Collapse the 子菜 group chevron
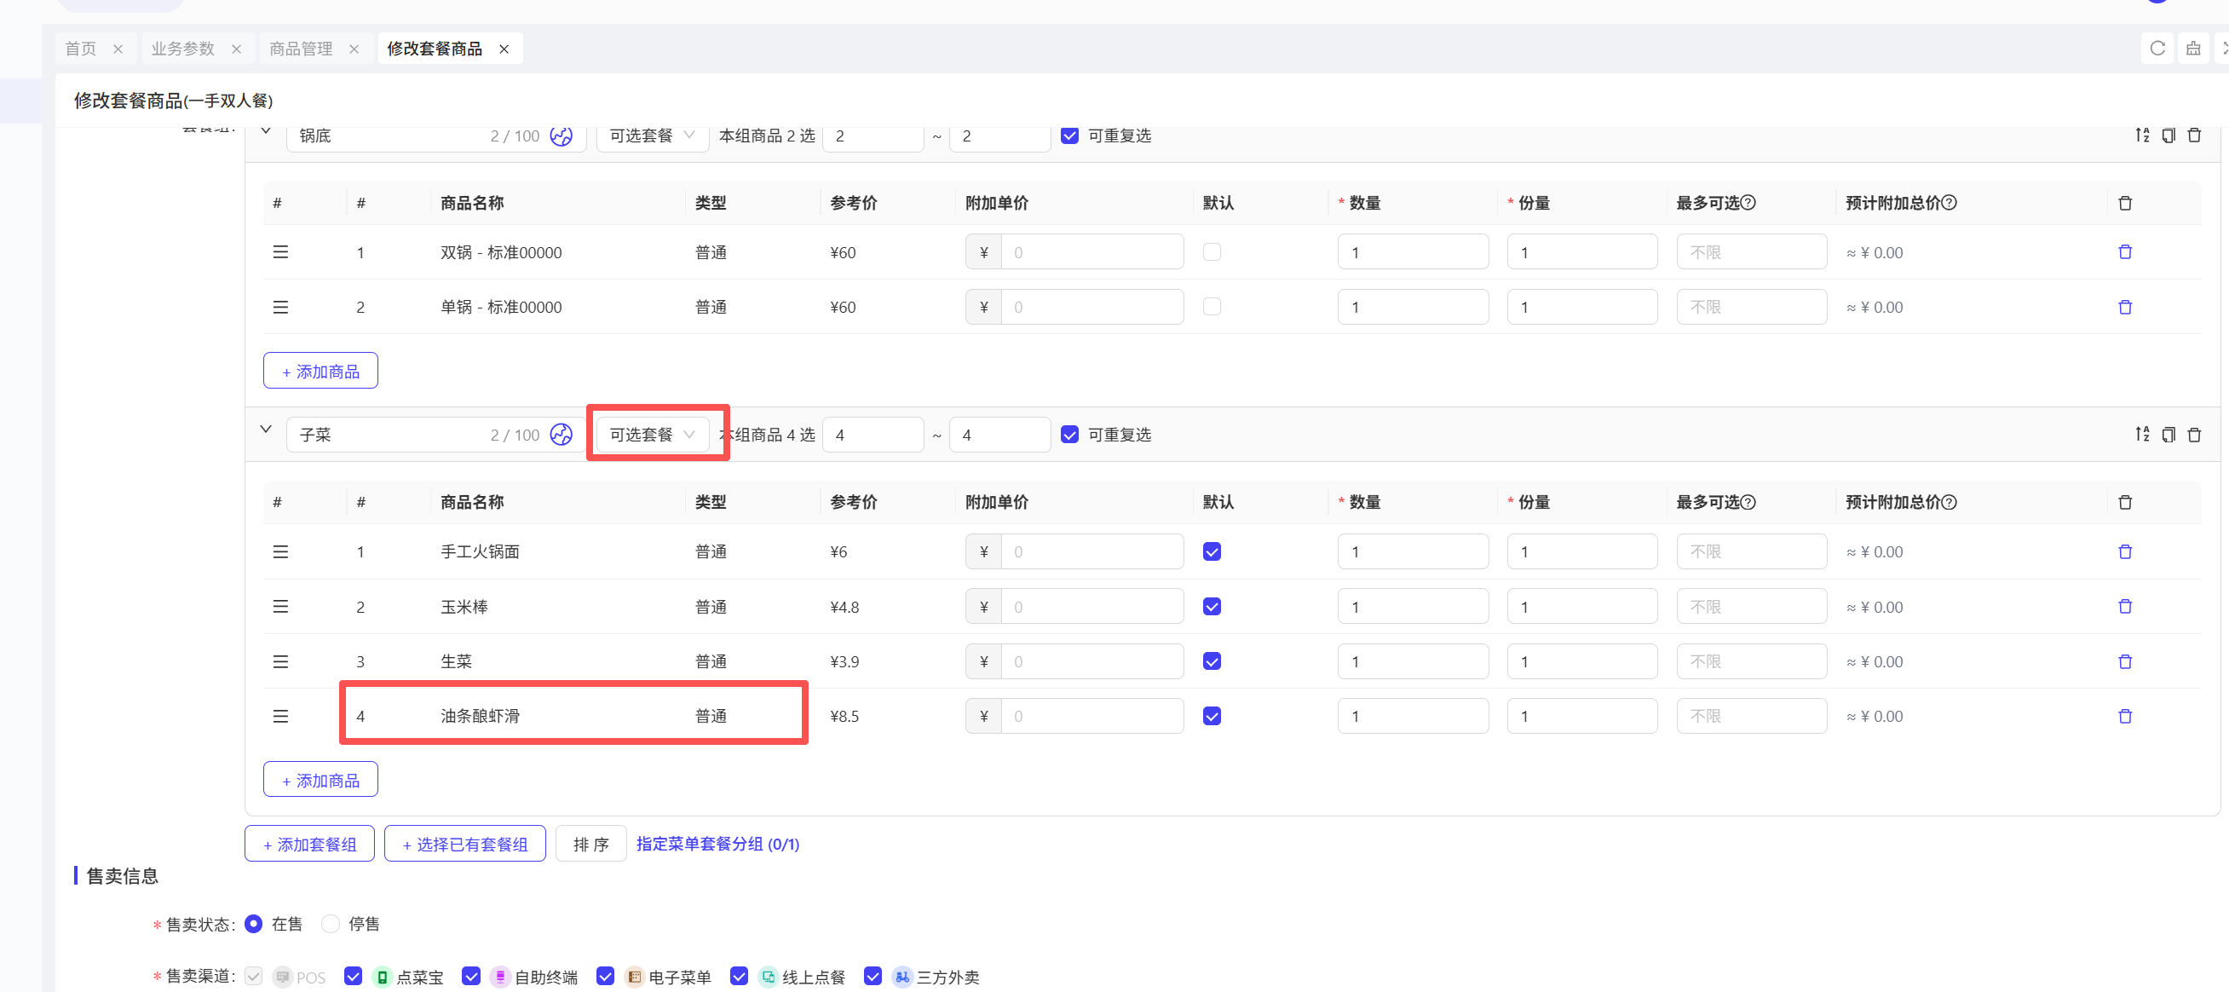 tap(266, 430)
